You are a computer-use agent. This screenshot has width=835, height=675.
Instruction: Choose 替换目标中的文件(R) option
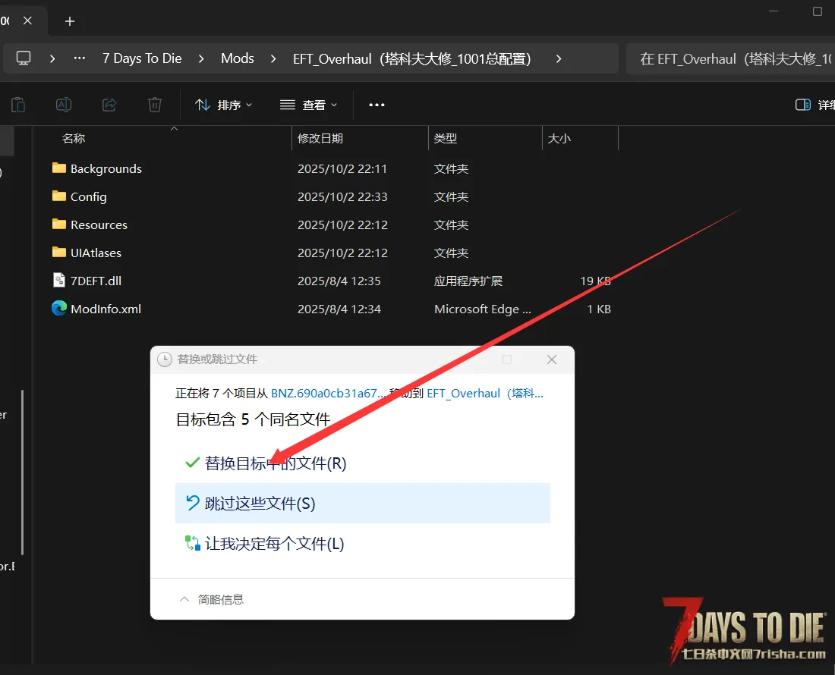coord(276,463)
